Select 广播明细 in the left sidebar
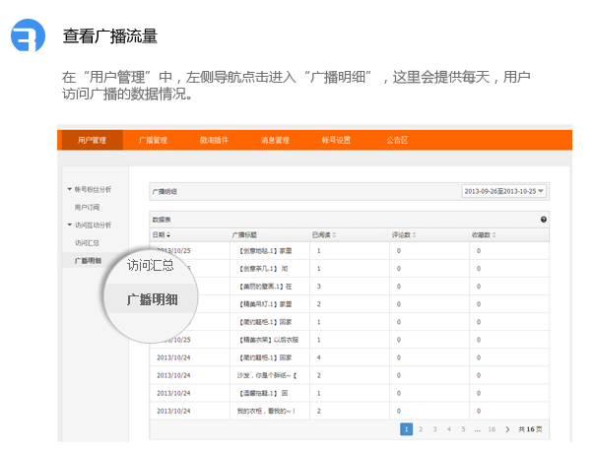The image size is (594, 453). [x=88, y=261]
